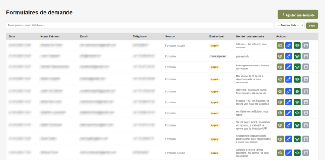The width and height of the screenshot is (325, 160).
Task: Click the 'Nom / Prénom' column header
Action: tap(50, 36)
